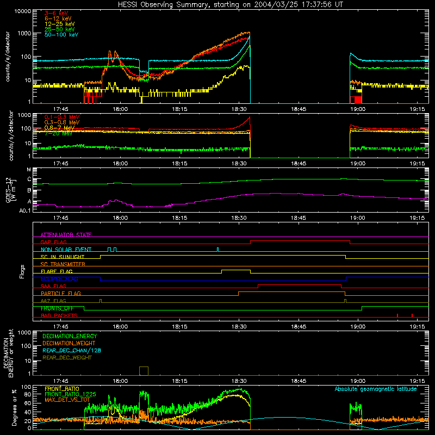Click the green 25-50 keV legend label

59,29
